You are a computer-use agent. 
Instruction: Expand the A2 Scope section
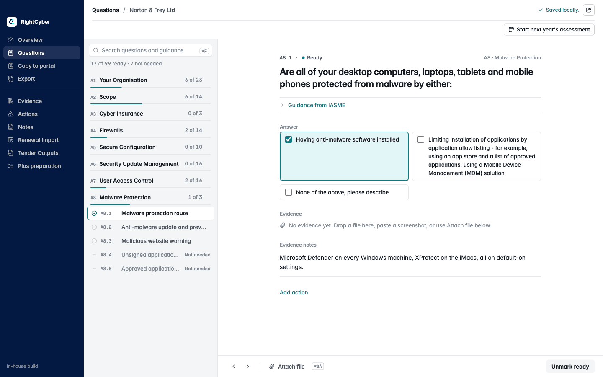[x=150, y=97]
